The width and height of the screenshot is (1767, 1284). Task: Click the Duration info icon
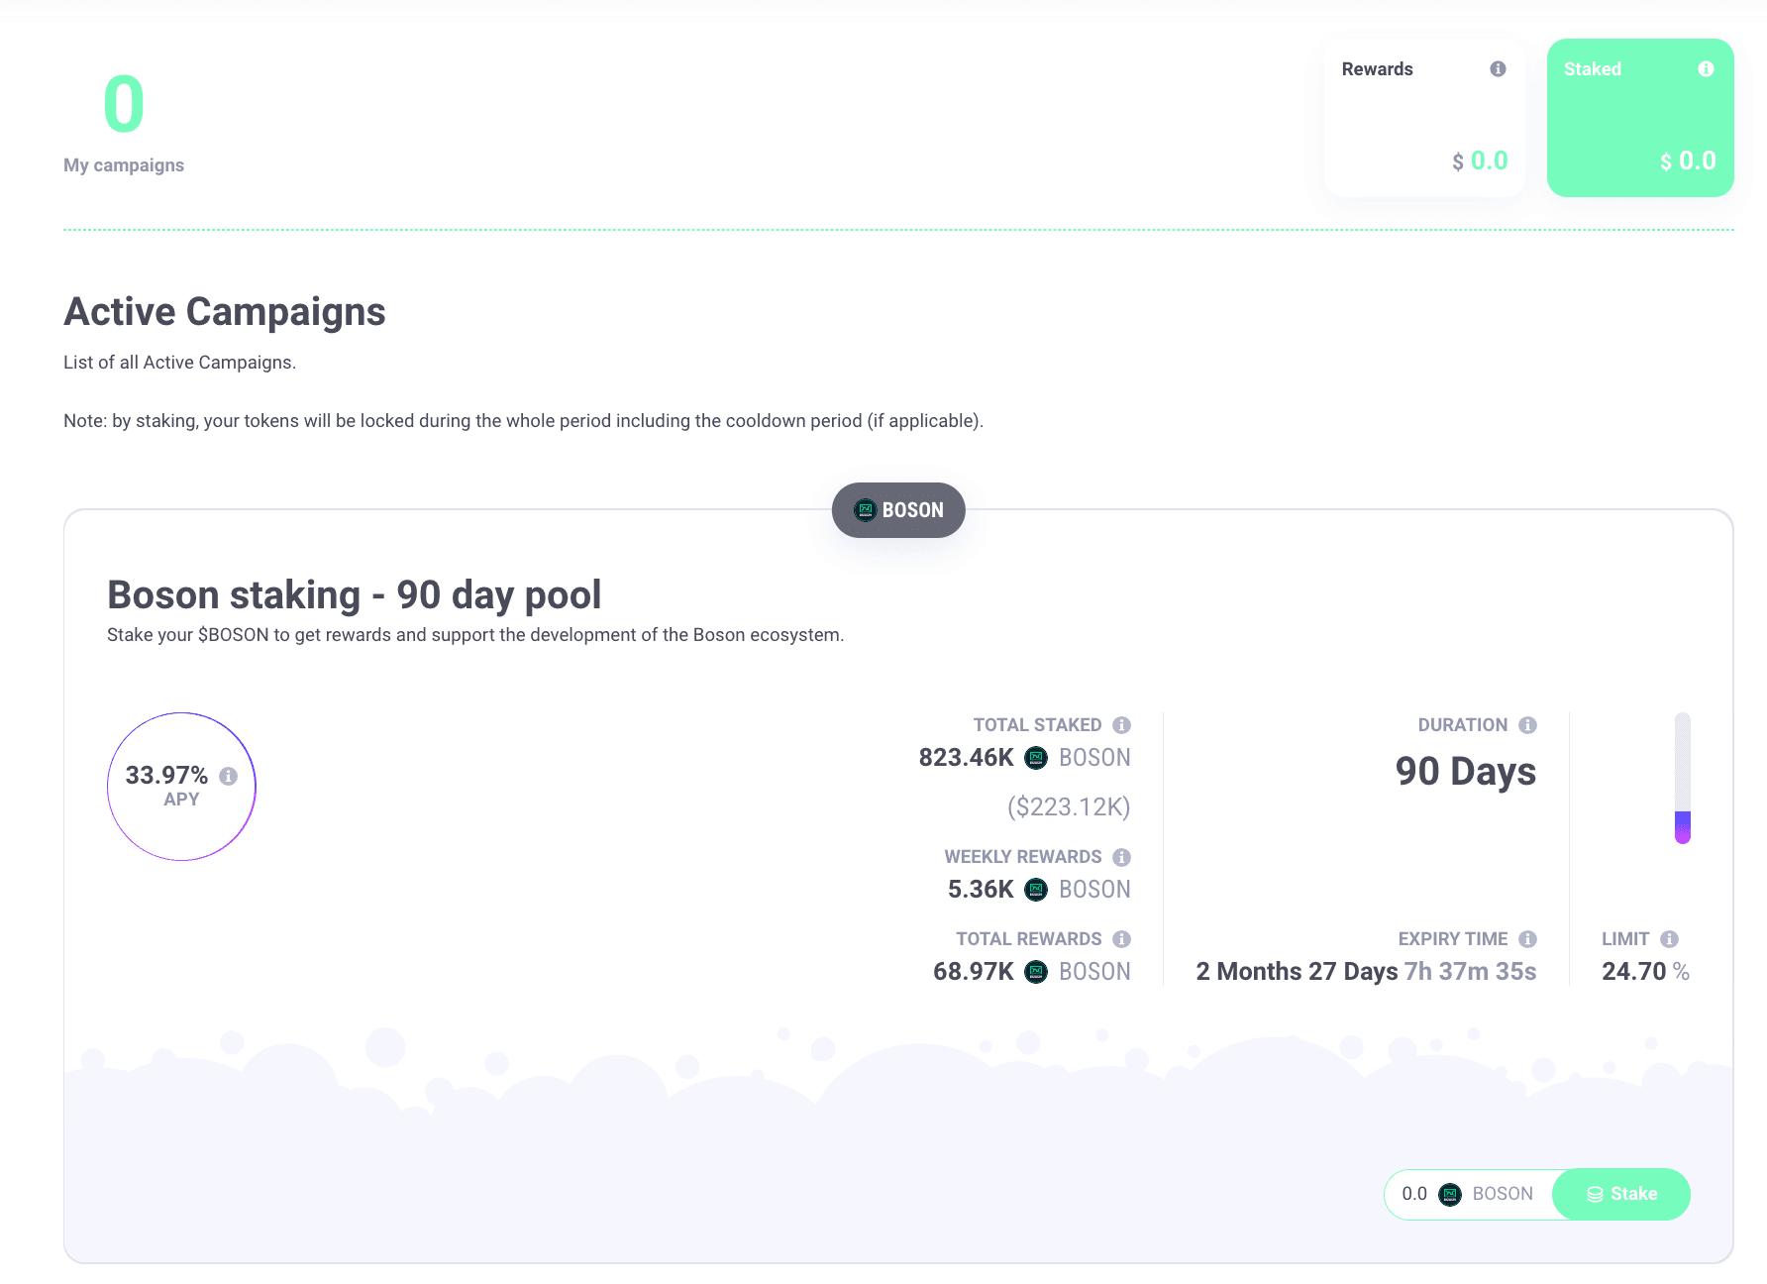pyautogui.click(x=1527, y=725)
